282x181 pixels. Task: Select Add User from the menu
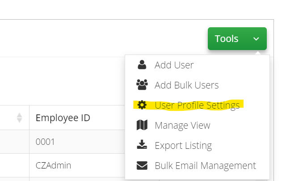click(174, 65)
